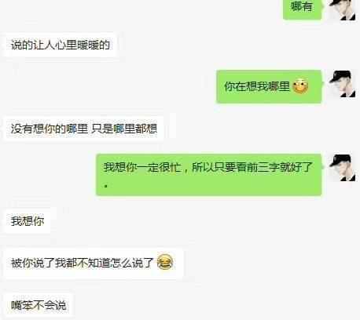Select the bottom white message 嘴笨不会说
Image resolution: width=360 pixels, height=320 pixels.
[x=39, y=305]
